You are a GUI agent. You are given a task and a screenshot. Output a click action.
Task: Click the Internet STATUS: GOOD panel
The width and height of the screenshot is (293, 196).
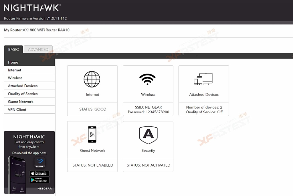pyautogui.click(x=92, y=109)
